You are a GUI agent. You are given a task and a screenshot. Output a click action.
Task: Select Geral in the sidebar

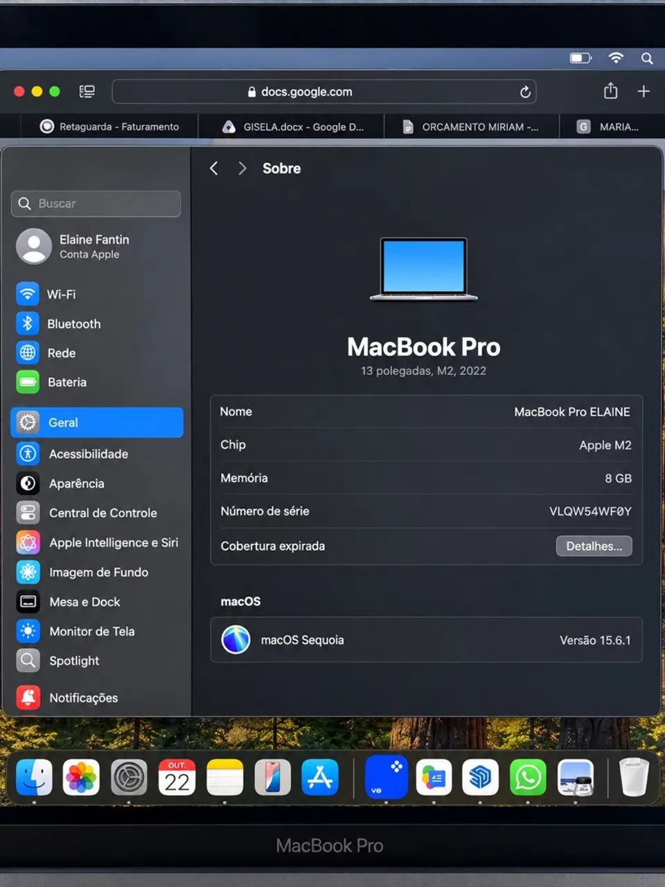pos(97,423)
